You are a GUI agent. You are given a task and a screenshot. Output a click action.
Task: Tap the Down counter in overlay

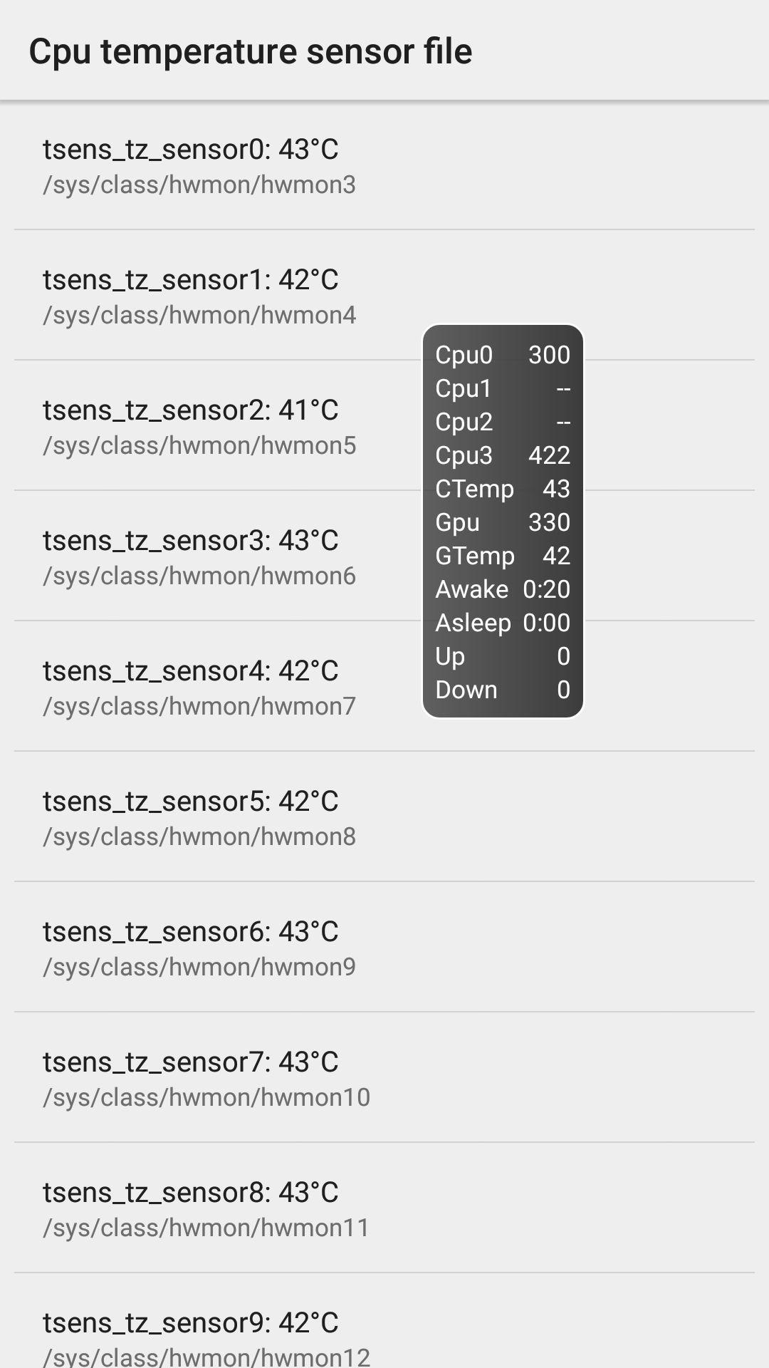(503, 690)
